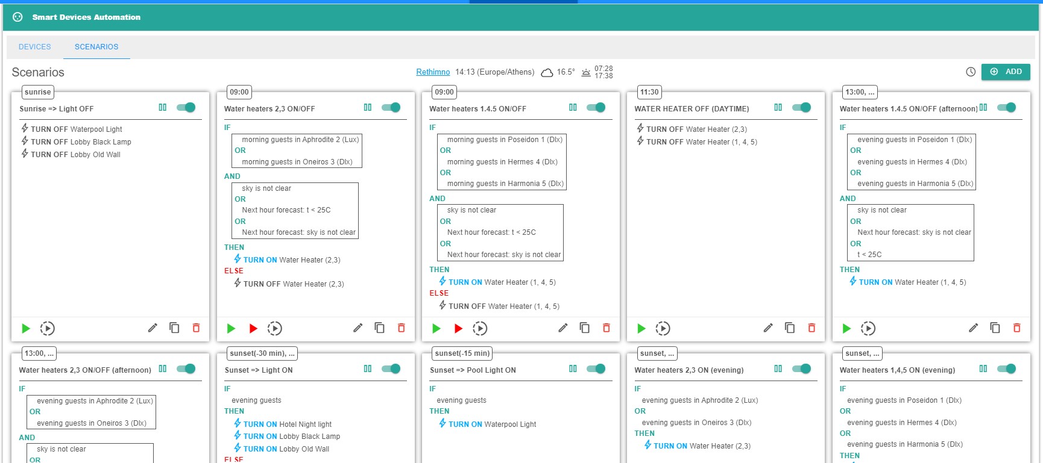Click the sunrise time chip
Viewport: 1043px width, 463px height.
tap(38, 92)
